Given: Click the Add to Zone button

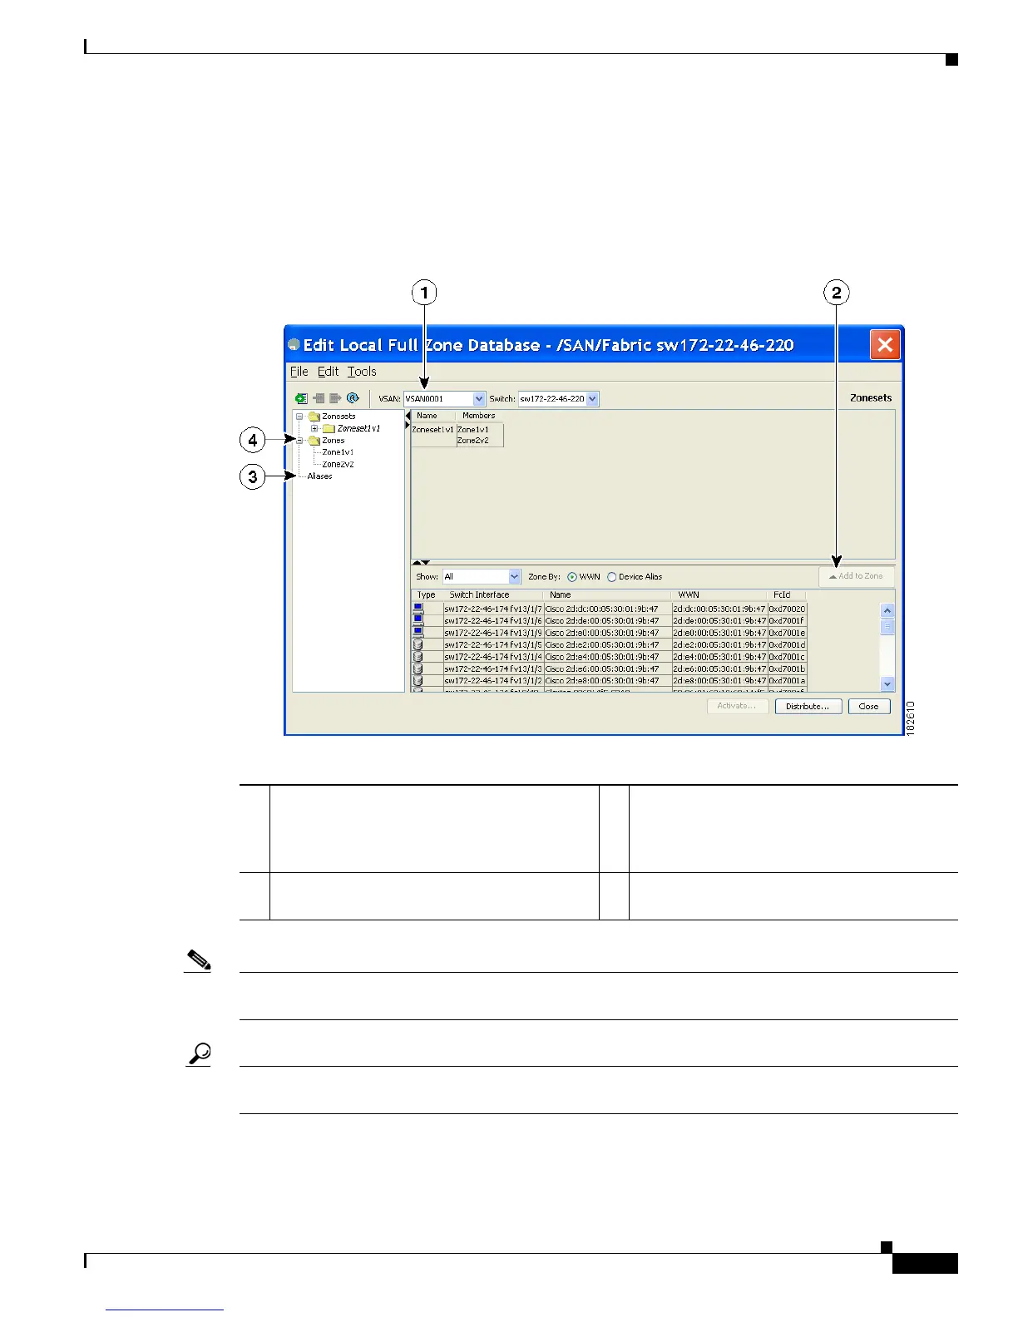Looking at the screenshot, I should (856, 576).
